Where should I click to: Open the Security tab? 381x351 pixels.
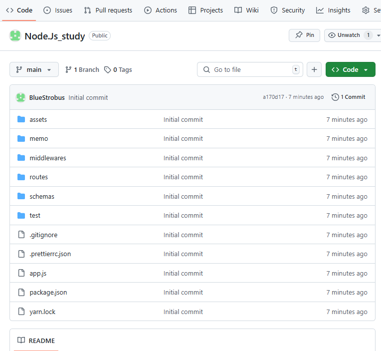coord(288,10)
